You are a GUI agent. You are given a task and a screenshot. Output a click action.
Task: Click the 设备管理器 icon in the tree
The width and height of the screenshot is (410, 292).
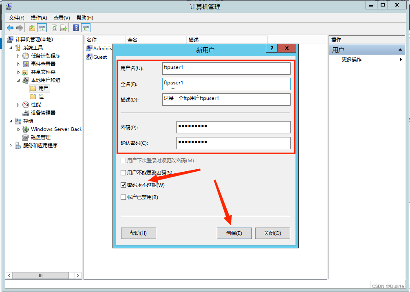pos(26,113)
